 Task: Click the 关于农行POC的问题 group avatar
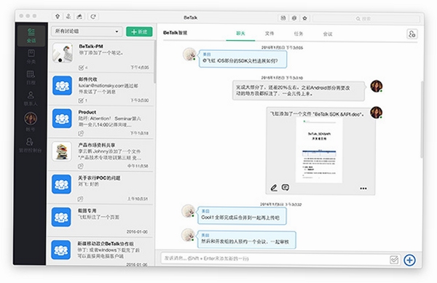[62, 184]
